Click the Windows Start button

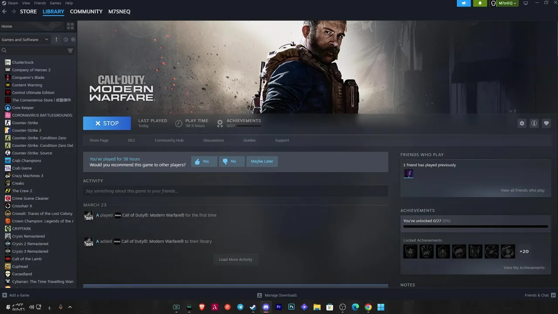point(381,307)
